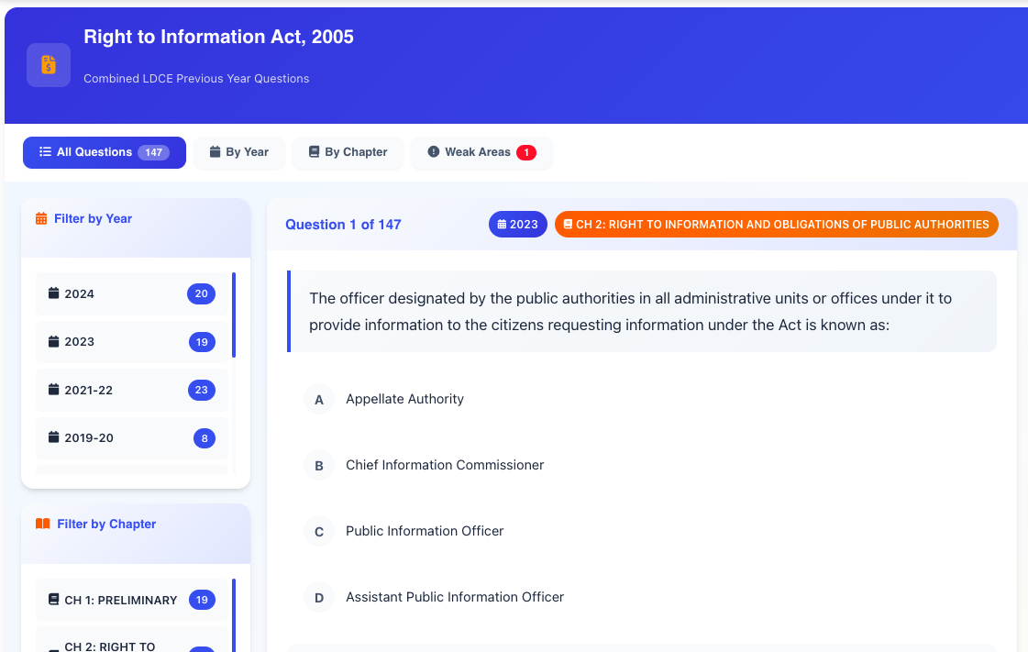
Task: Click the calendar icon next to 2024
Action: 53,294
